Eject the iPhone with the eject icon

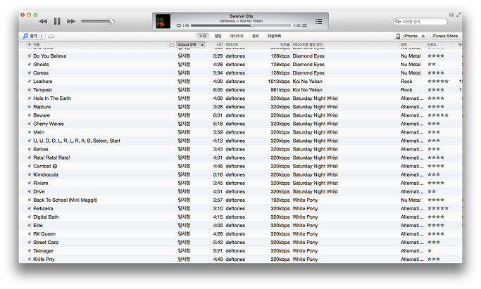point(423,36)
